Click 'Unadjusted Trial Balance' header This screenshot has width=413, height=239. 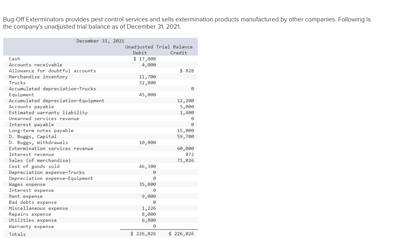coord(159,47)
